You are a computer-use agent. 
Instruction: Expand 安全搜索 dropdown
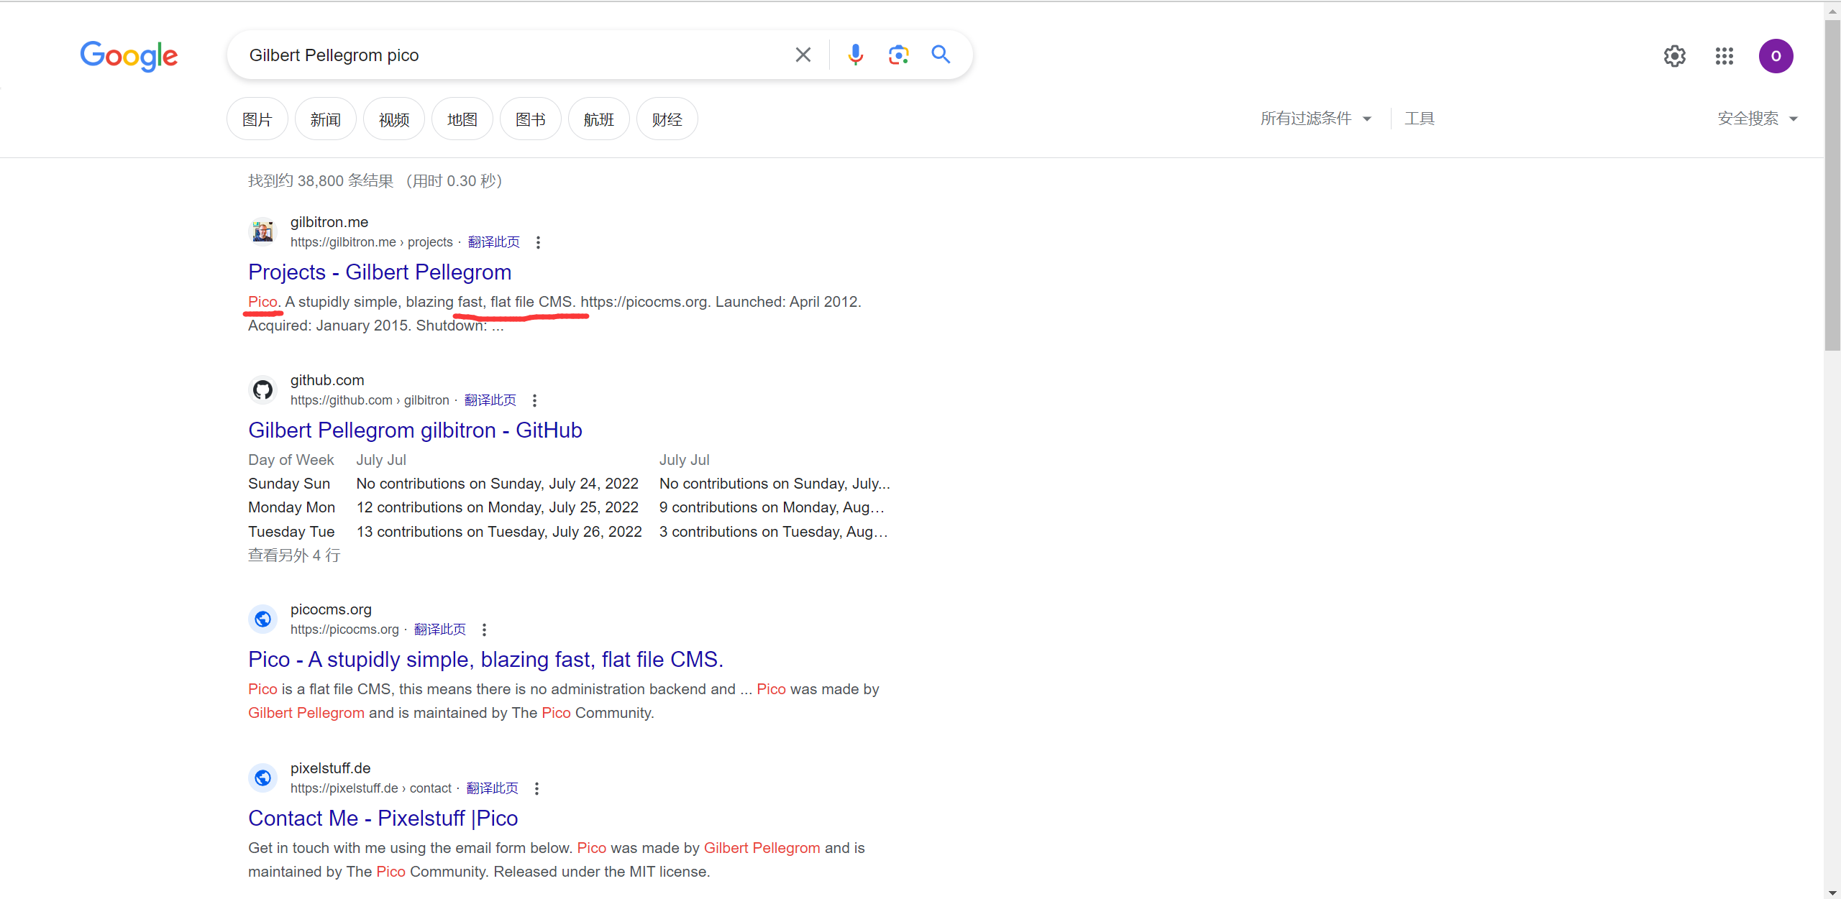[x=1757, y=119]
